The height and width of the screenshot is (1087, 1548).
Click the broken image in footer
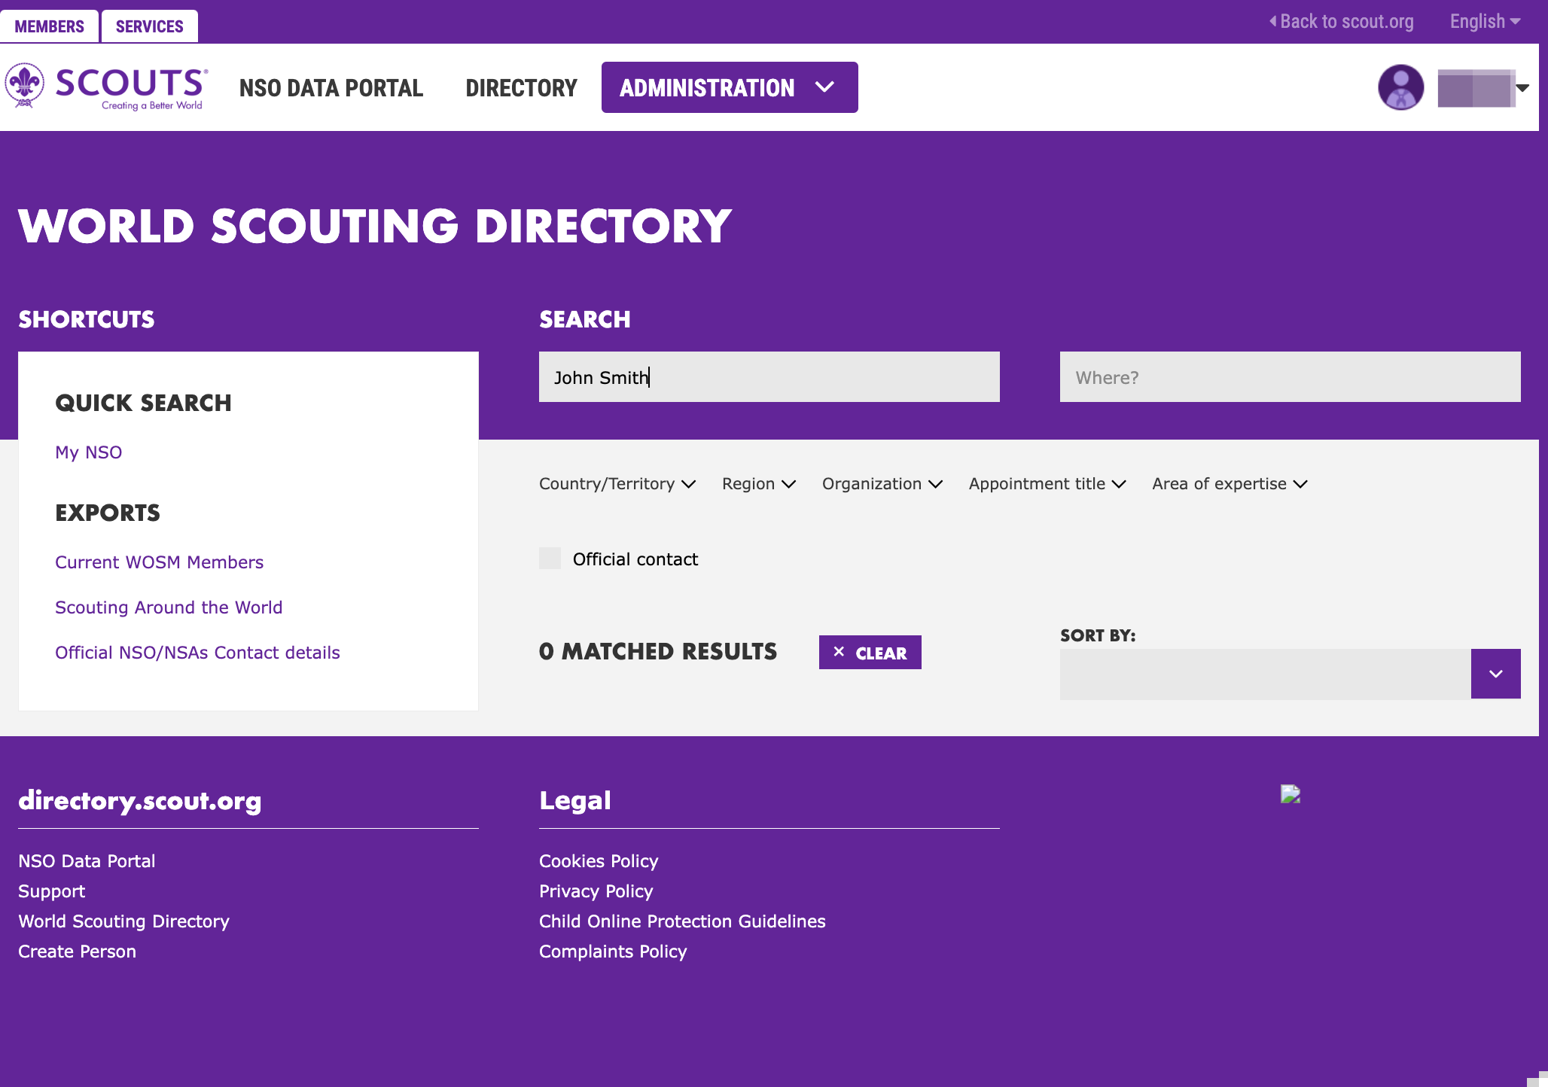coord(1291,794)
